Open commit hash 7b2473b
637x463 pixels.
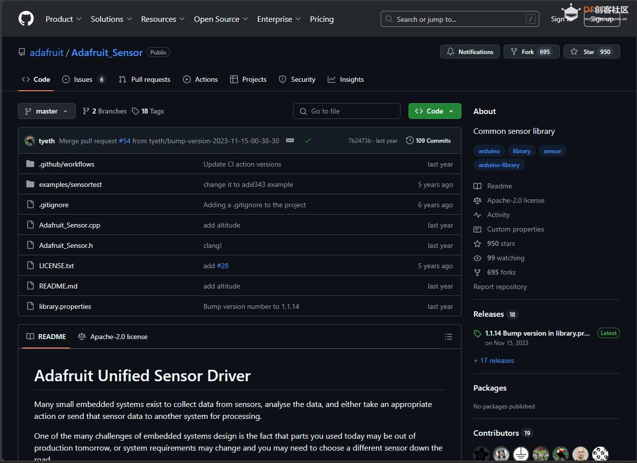359,141
